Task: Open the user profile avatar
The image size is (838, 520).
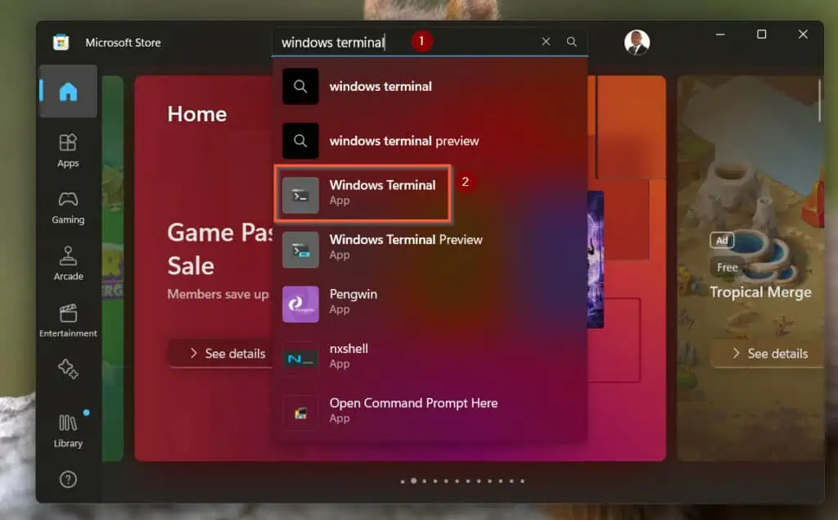Action: click(x=637, y=43)
